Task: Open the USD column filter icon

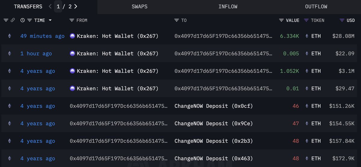Action: pos(342,20)
